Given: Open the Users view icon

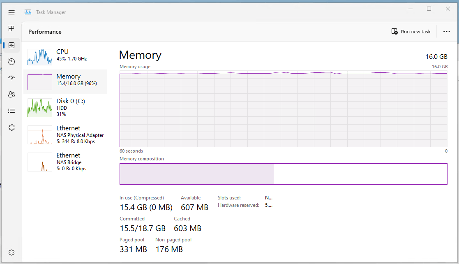Looking at the screenshot, I should pyautogui.click(x=11, y=94).
